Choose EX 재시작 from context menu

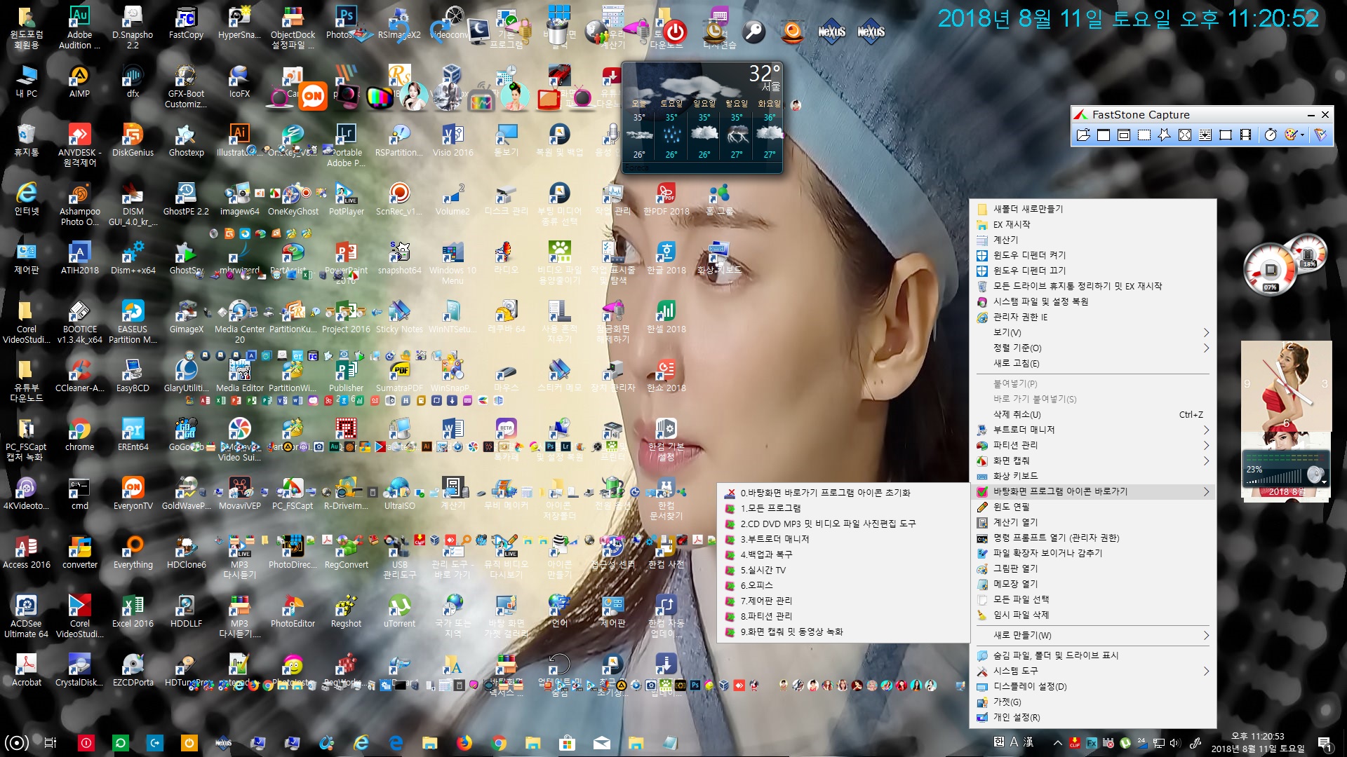pyautogui.click(x=1093, y=224)
